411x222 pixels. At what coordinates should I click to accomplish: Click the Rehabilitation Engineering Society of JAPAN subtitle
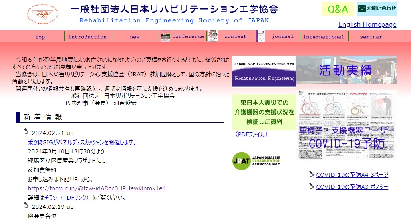coord(174,20)
